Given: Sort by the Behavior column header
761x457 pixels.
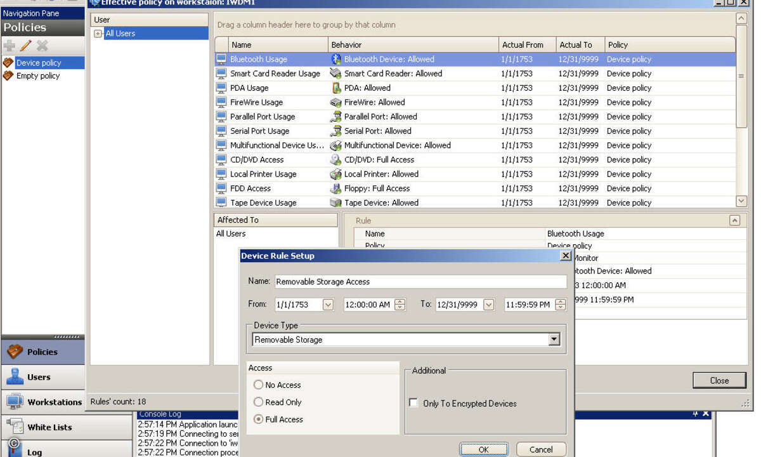Looking at the screenshot, I should [x=413, y=44].
